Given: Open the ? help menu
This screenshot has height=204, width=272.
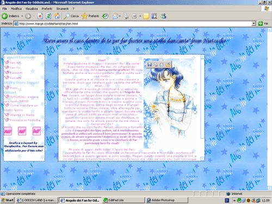Looking at the screenshot, I should (x=73, y=9).
